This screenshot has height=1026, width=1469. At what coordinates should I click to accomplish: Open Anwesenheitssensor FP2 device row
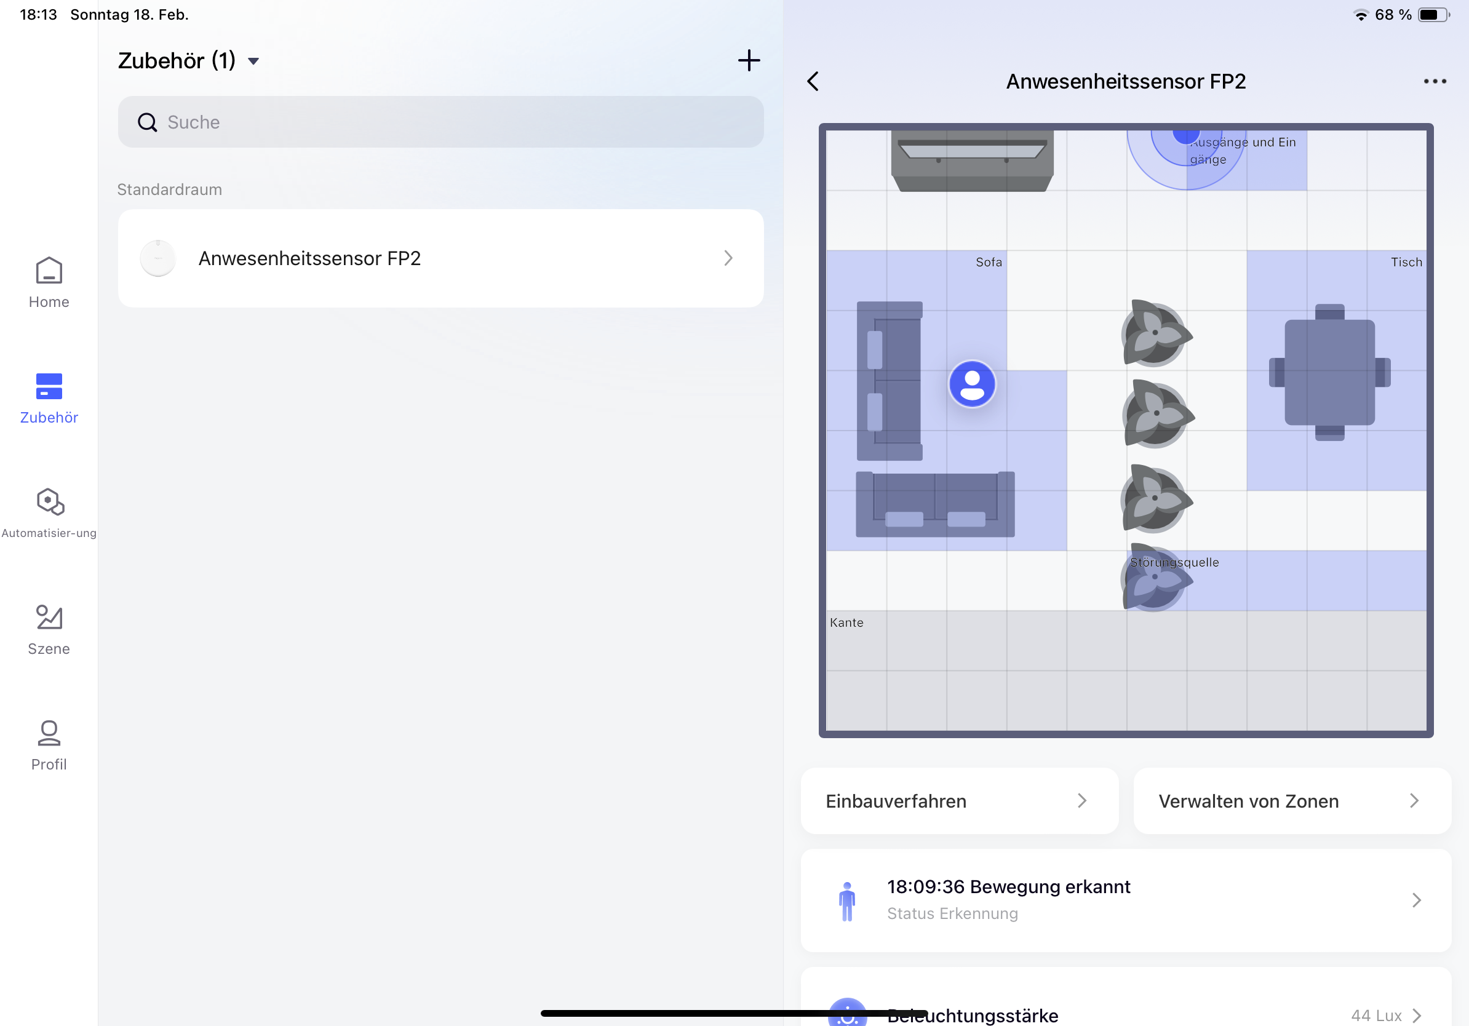click(440, 258)
